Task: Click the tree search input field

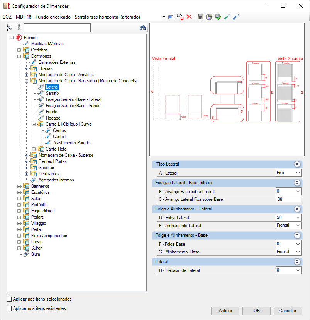Action: [57, 27]
